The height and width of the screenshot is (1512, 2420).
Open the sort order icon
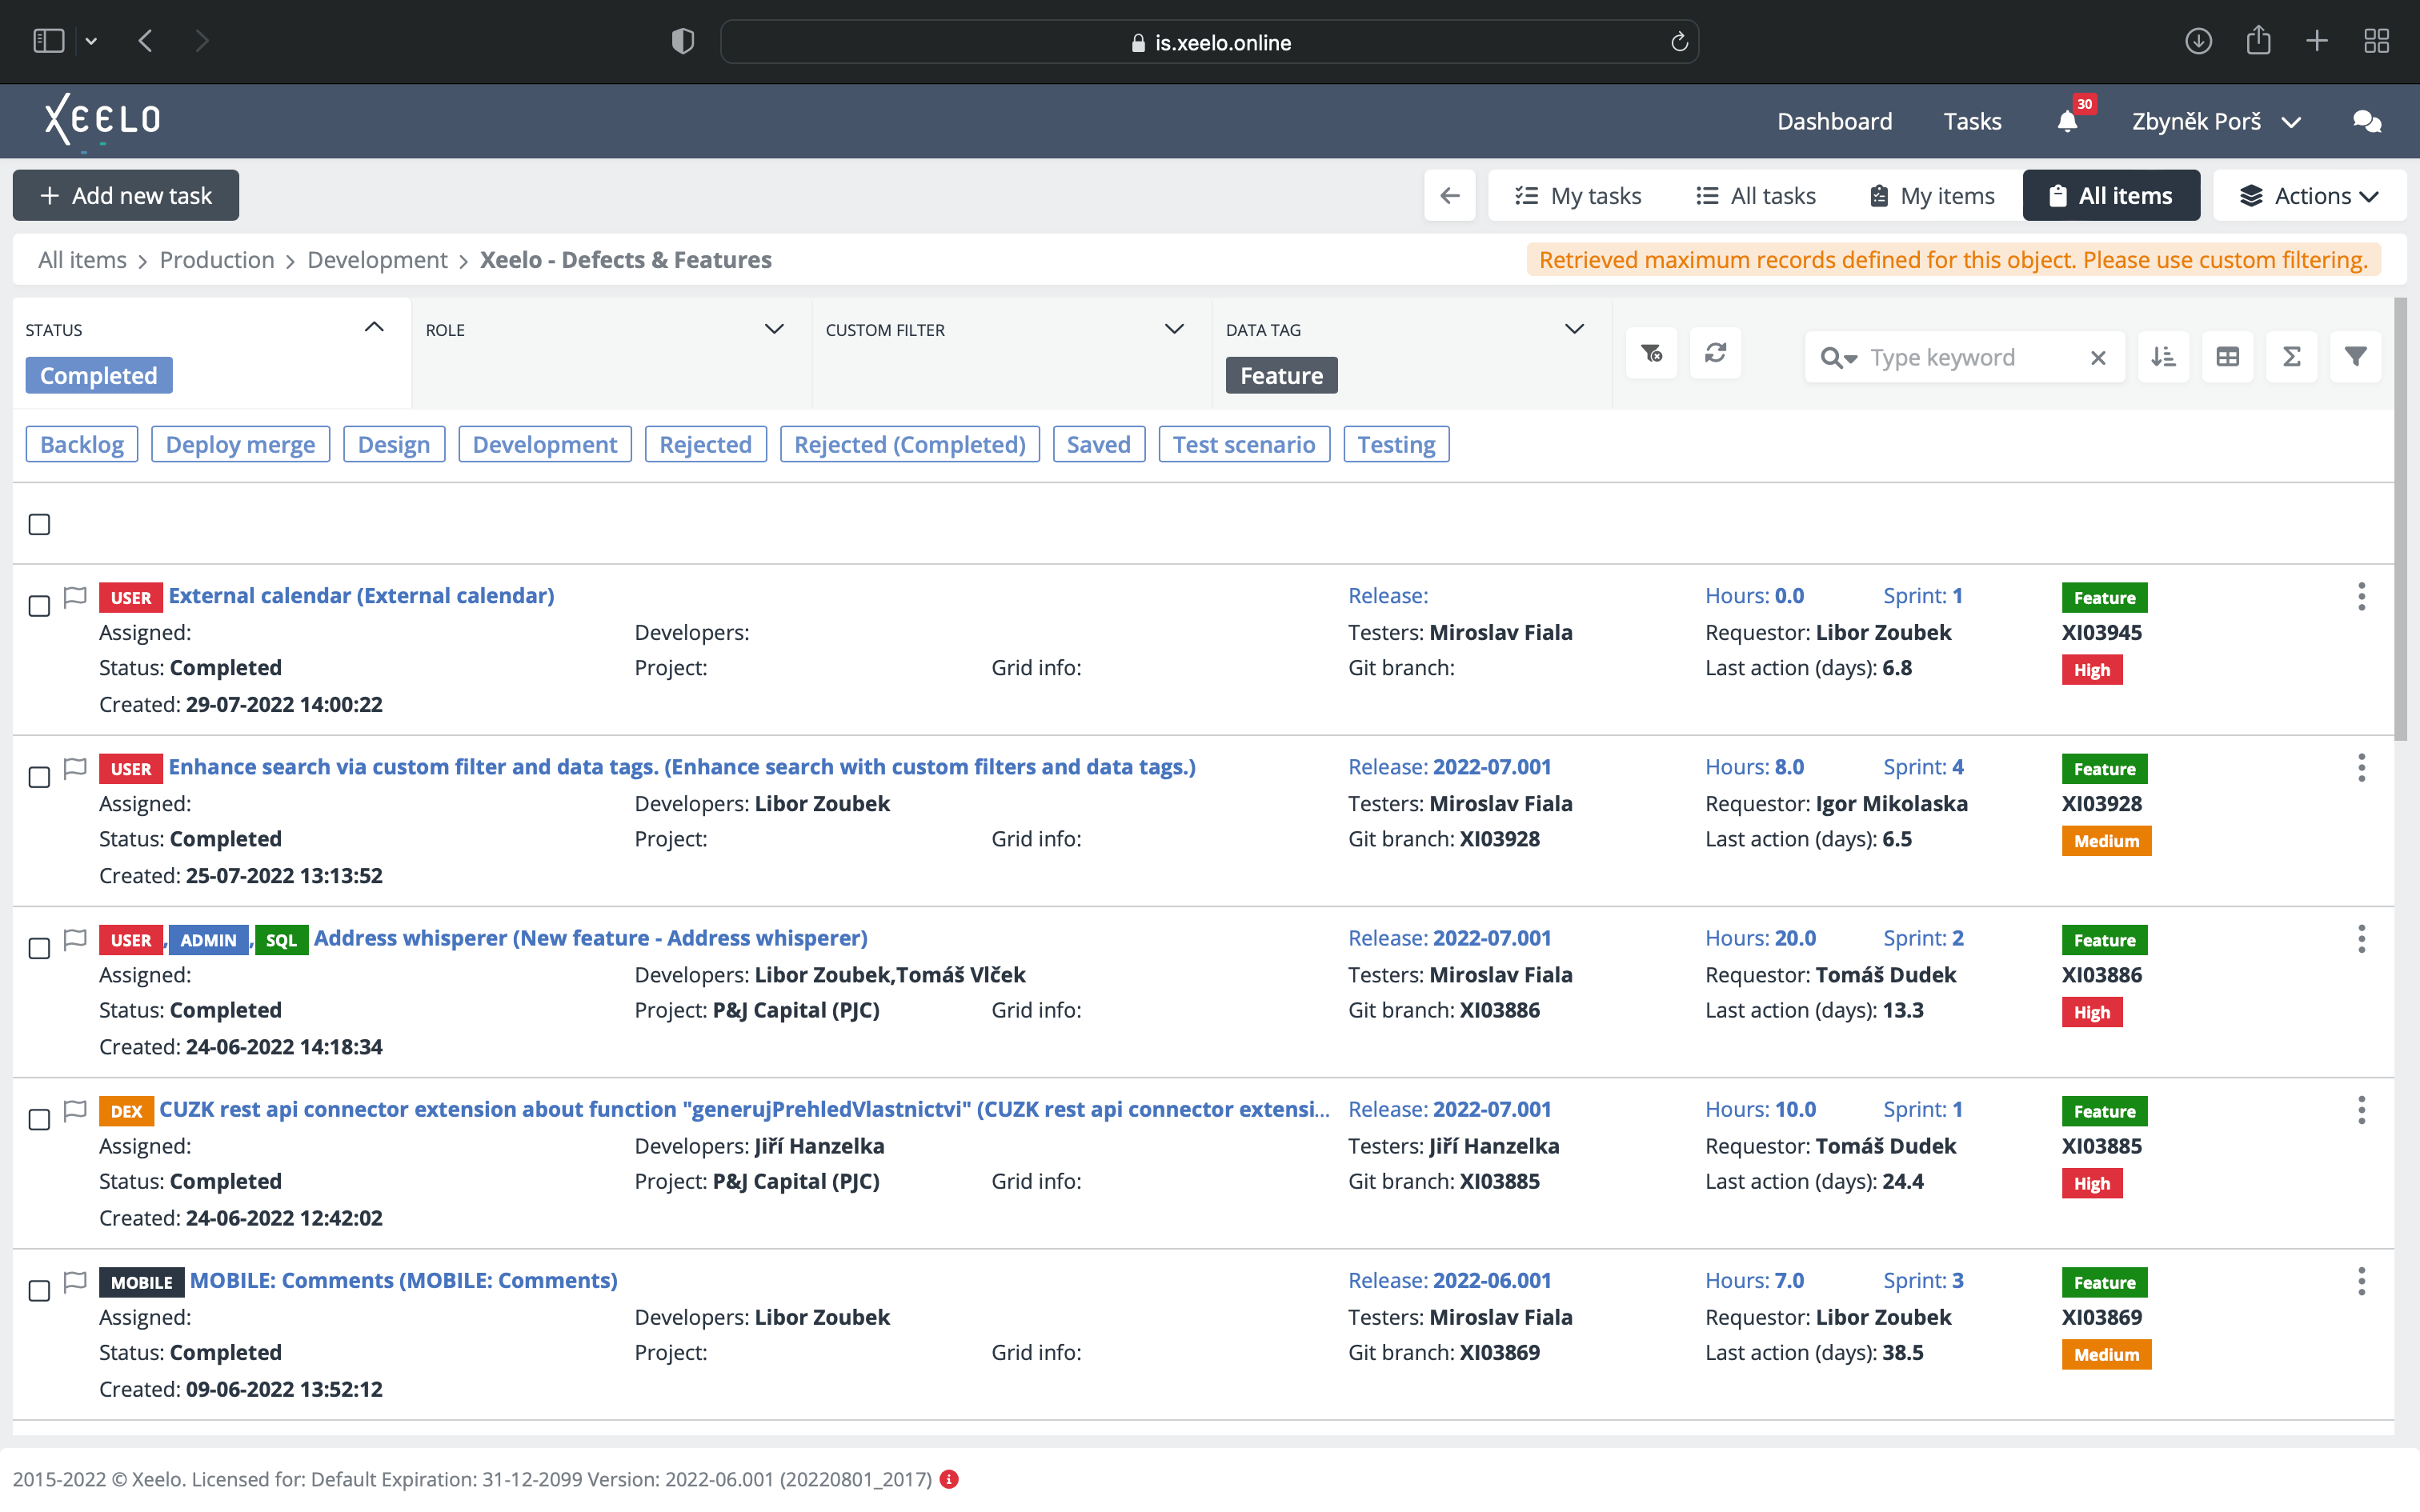2163,357
